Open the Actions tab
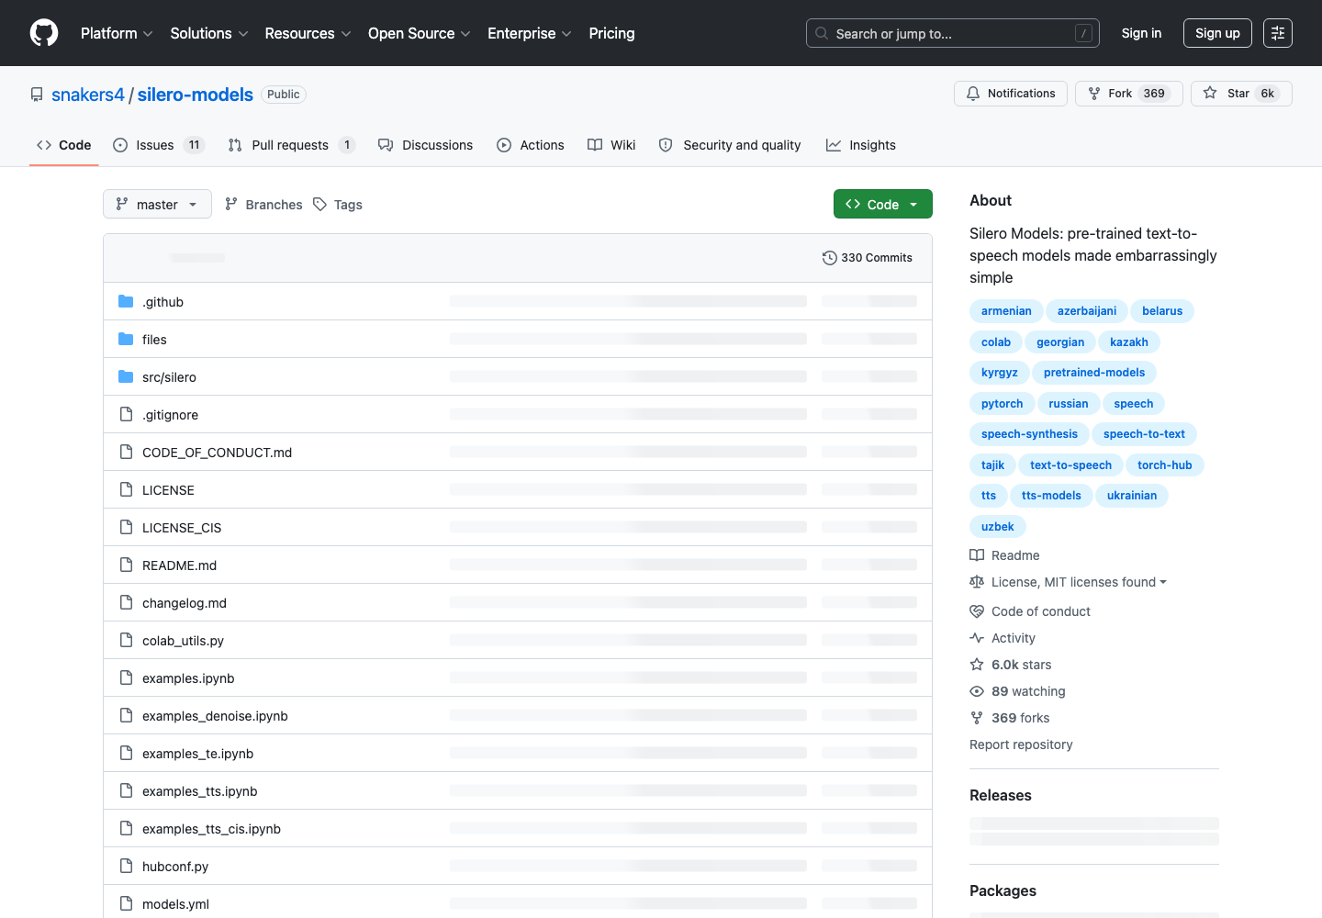The image size is (1322, 918). (531, 145)
